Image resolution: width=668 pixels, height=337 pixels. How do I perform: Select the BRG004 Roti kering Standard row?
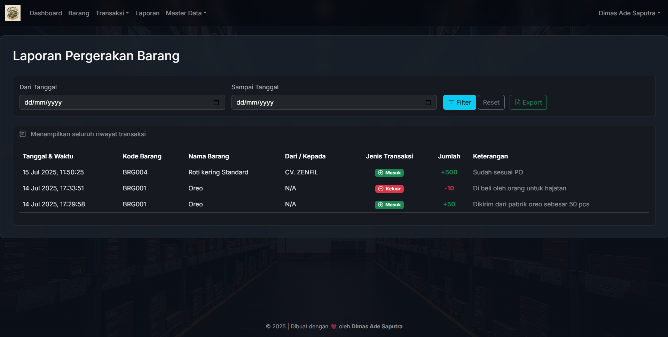coord(218,172)
